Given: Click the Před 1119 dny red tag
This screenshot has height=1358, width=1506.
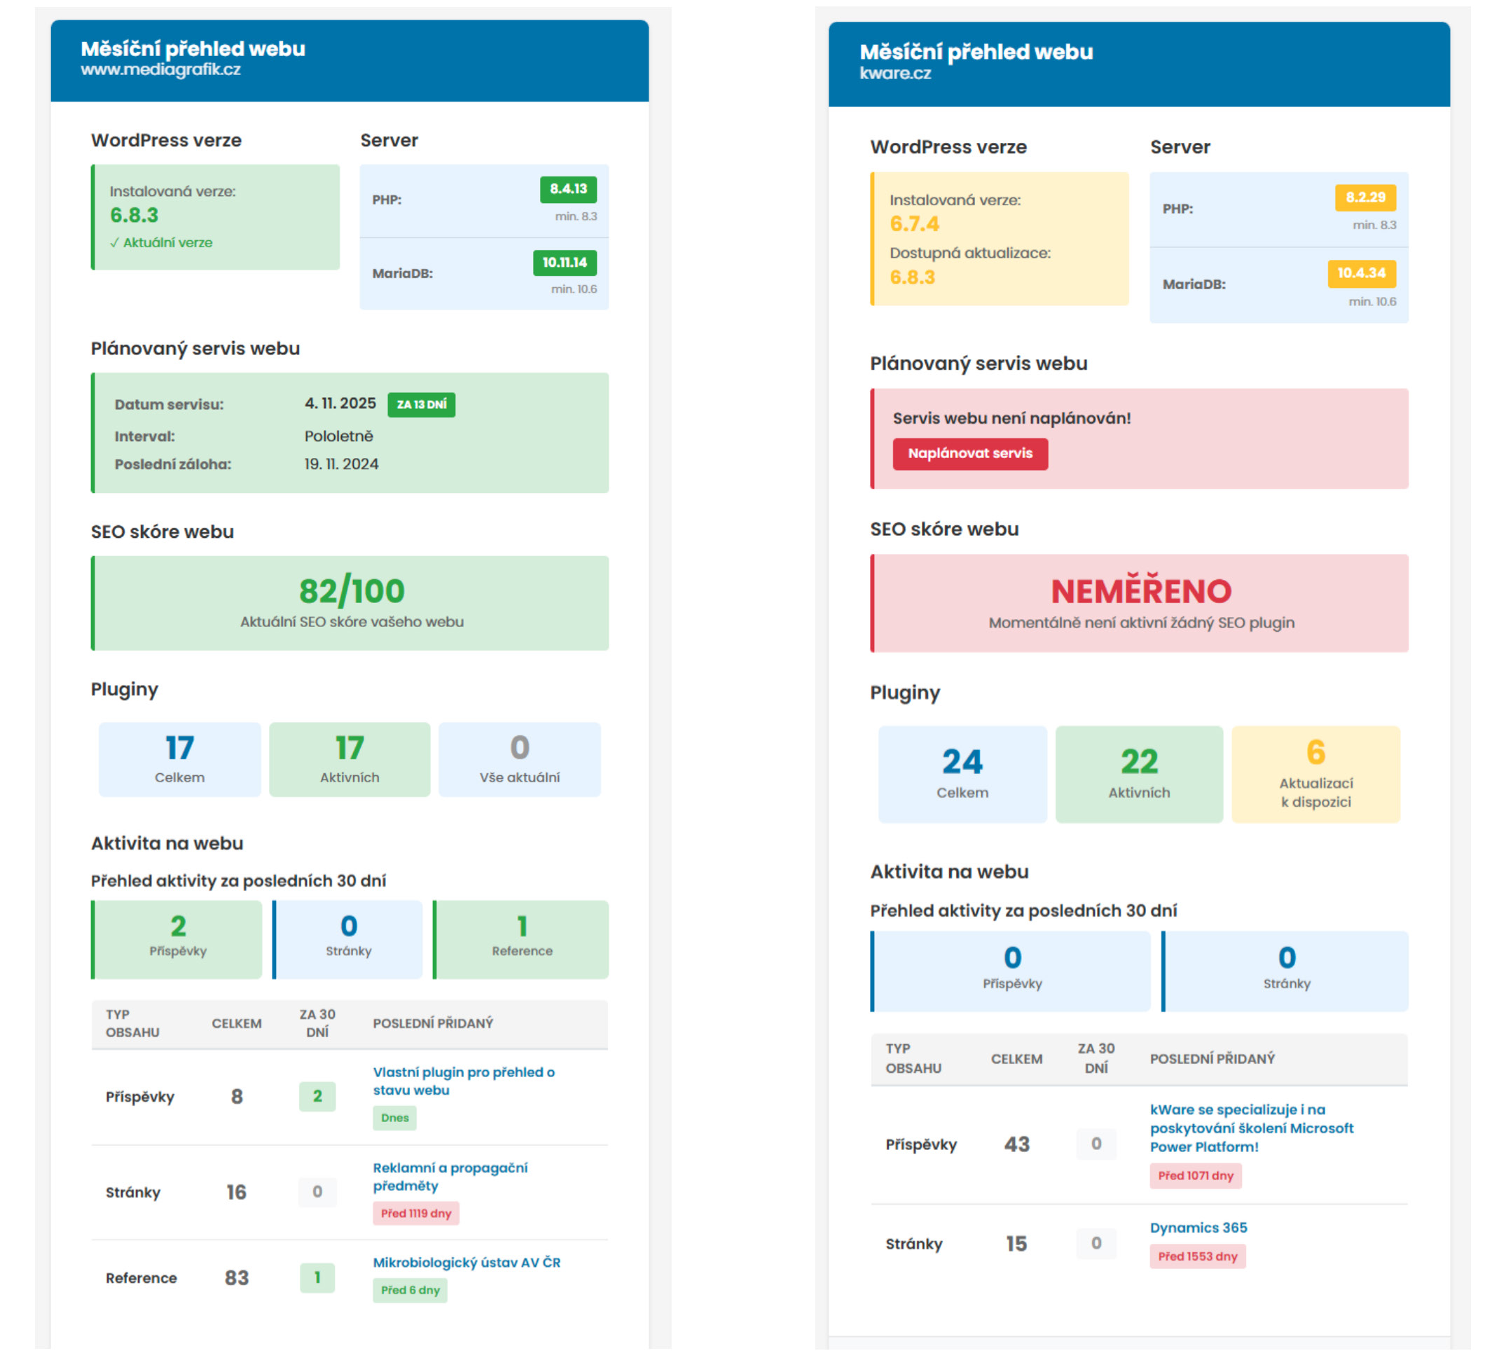Looking at the screenshot, I should coord(415,1213).
